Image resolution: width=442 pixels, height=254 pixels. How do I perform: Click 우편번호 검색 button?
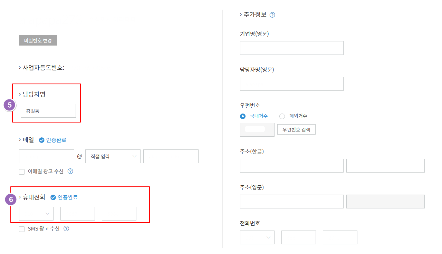click(x=296, y=130)
